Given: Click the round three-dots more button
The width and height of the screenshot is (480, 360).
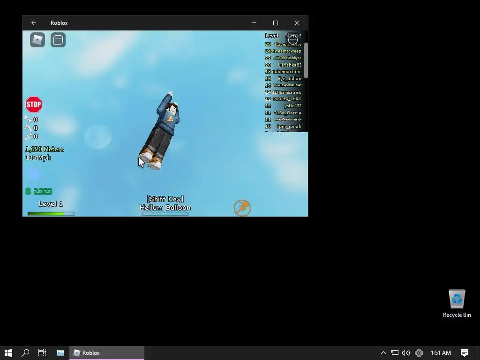Looking at the screenshot, I should pos(293,39).
